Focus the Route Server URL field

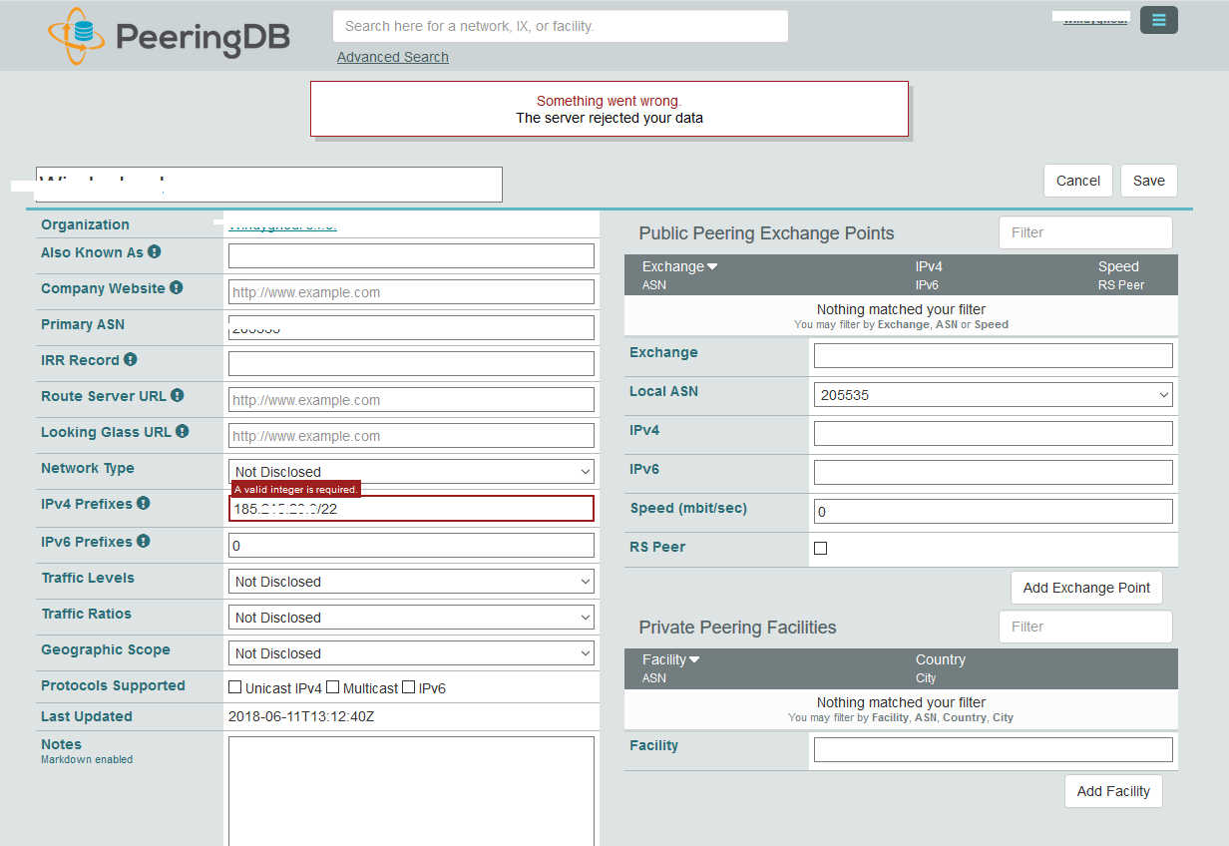tap(411, 400)
